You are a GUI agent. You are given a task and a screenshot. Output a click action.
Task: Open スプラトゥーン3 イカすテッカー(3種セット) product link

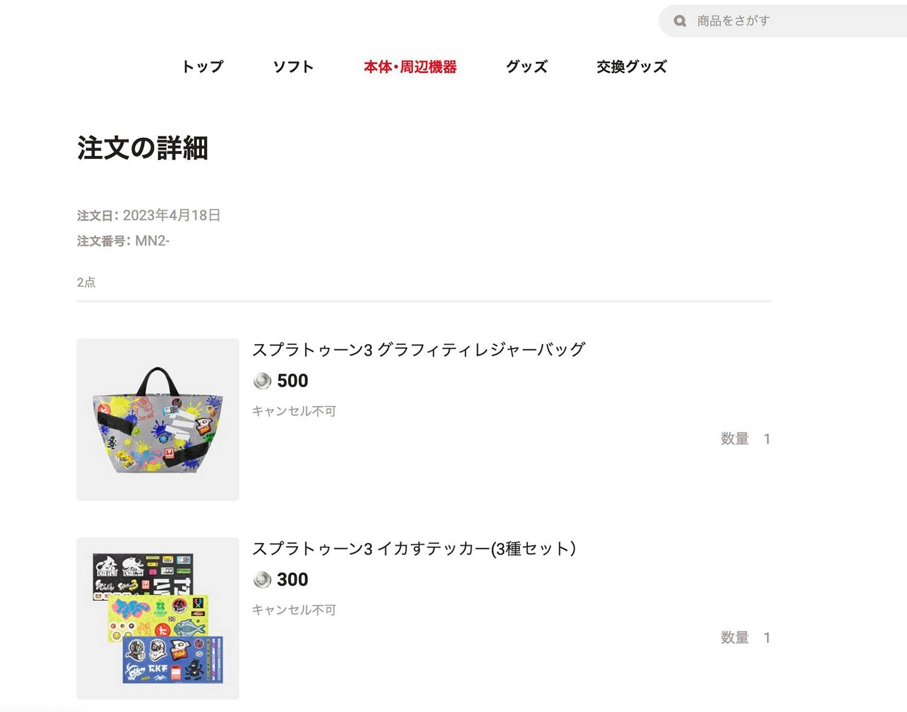414,548
